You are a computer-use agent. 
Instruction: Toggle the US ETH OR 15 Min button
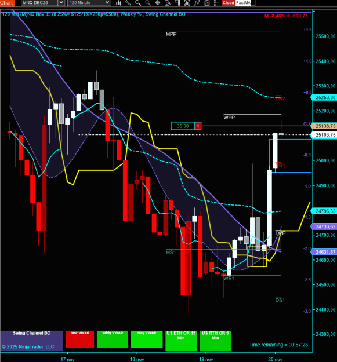(181, 341)
